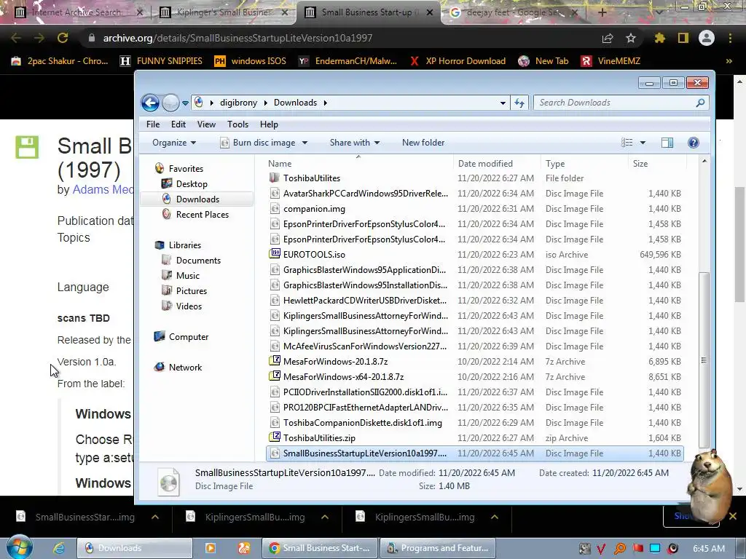Open view options dropdown arrow next to view icon
Image resolution: width=746 pixels, height=559 pixels.
(x=643, y=143)
